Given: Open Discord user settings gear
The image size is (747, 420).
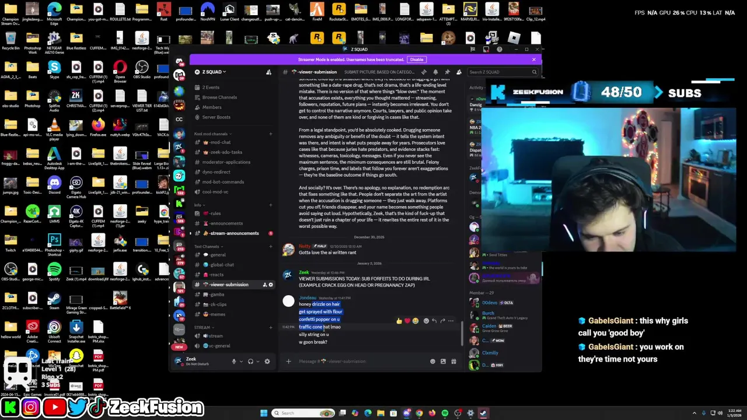Looking at the screenshot, I should tap(267, 361).
